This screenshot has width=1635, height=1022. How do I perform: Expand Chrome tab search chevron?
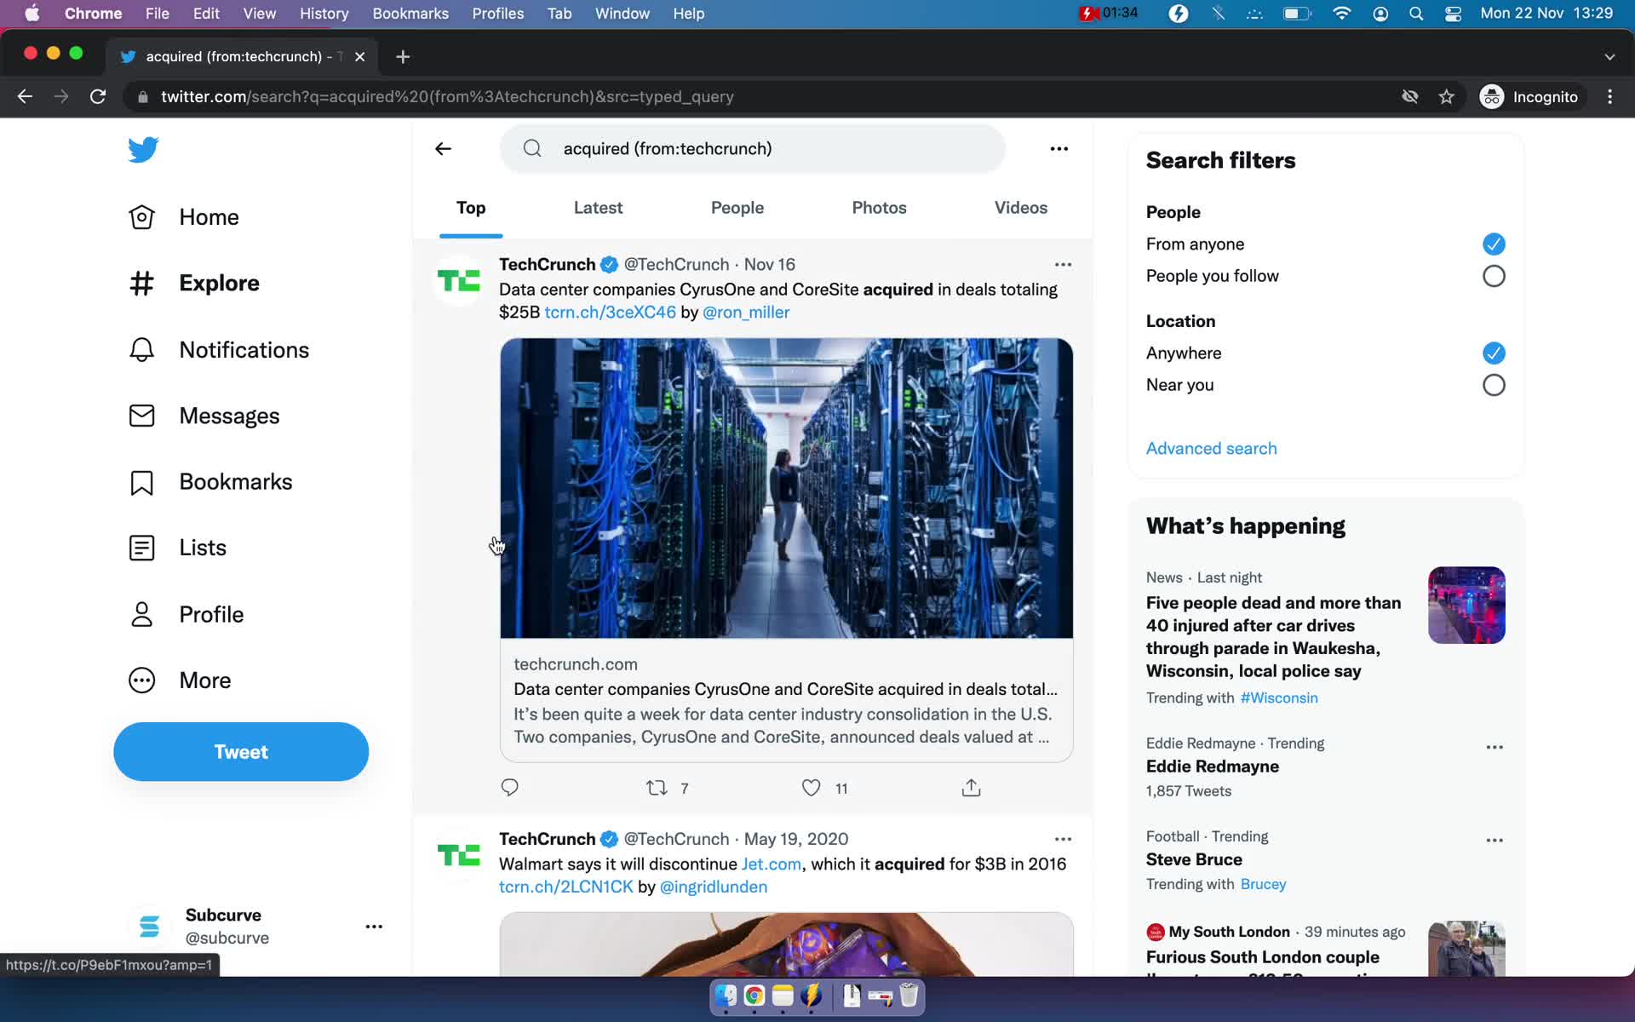(1609, 56)
